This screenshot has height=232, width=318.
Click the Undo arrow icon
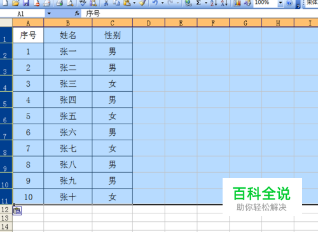tap(155, 3)
